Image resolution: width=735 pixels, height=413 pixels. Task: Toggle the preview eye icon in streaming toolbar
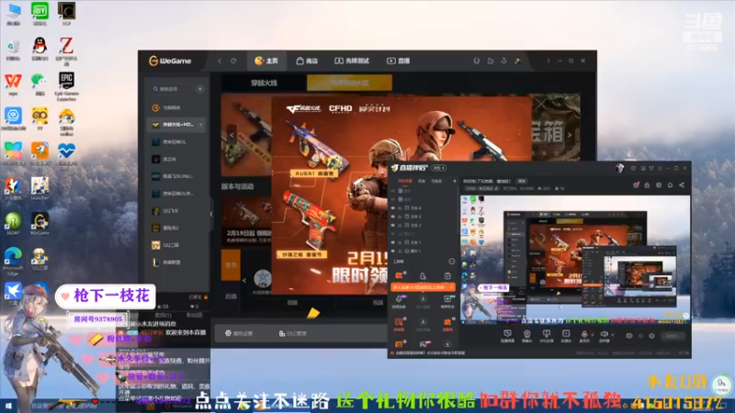[629, 336]
